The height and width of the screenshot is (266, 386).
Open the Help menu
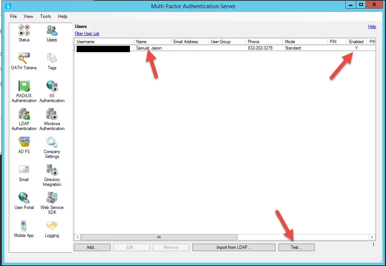pyautogui.click(x=63, y=16)
